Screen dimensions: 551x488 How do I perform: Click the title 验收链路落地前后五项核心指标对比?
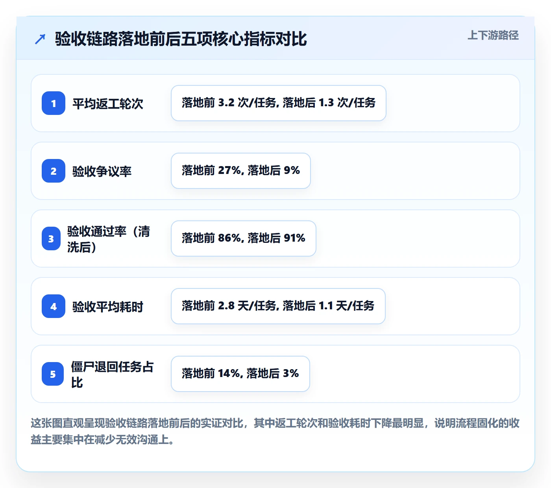(x=181, y=39)
